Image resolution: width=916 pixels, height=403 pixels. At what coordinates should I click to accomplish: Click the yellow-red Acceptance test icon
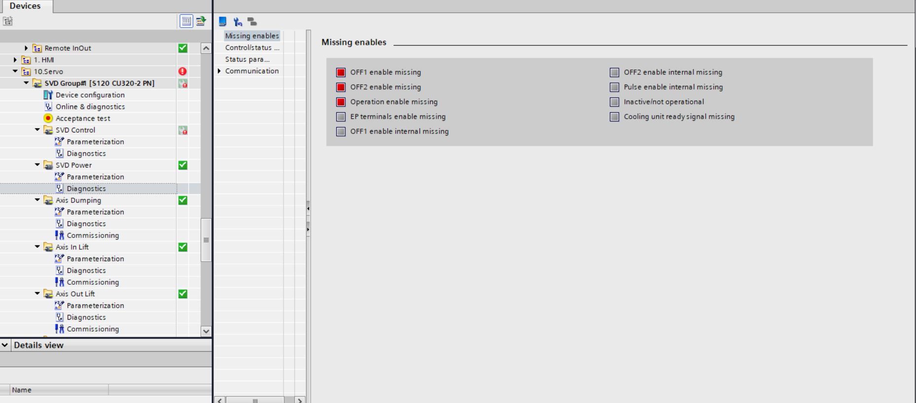pos(48,118)
